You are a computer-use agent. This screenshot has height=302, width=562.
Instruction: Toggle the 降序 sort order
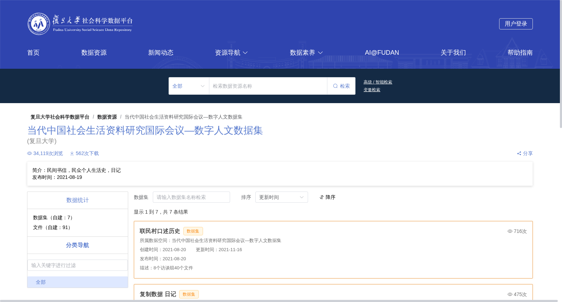[x=327, y=197]
